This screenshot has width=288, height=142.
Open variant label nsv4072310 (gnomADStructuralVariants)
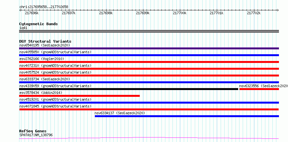point(55,66)
